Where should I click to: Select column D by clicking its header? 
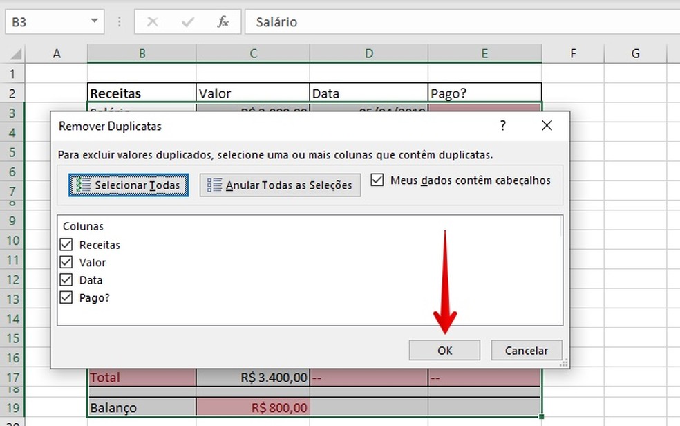[368, 53]
